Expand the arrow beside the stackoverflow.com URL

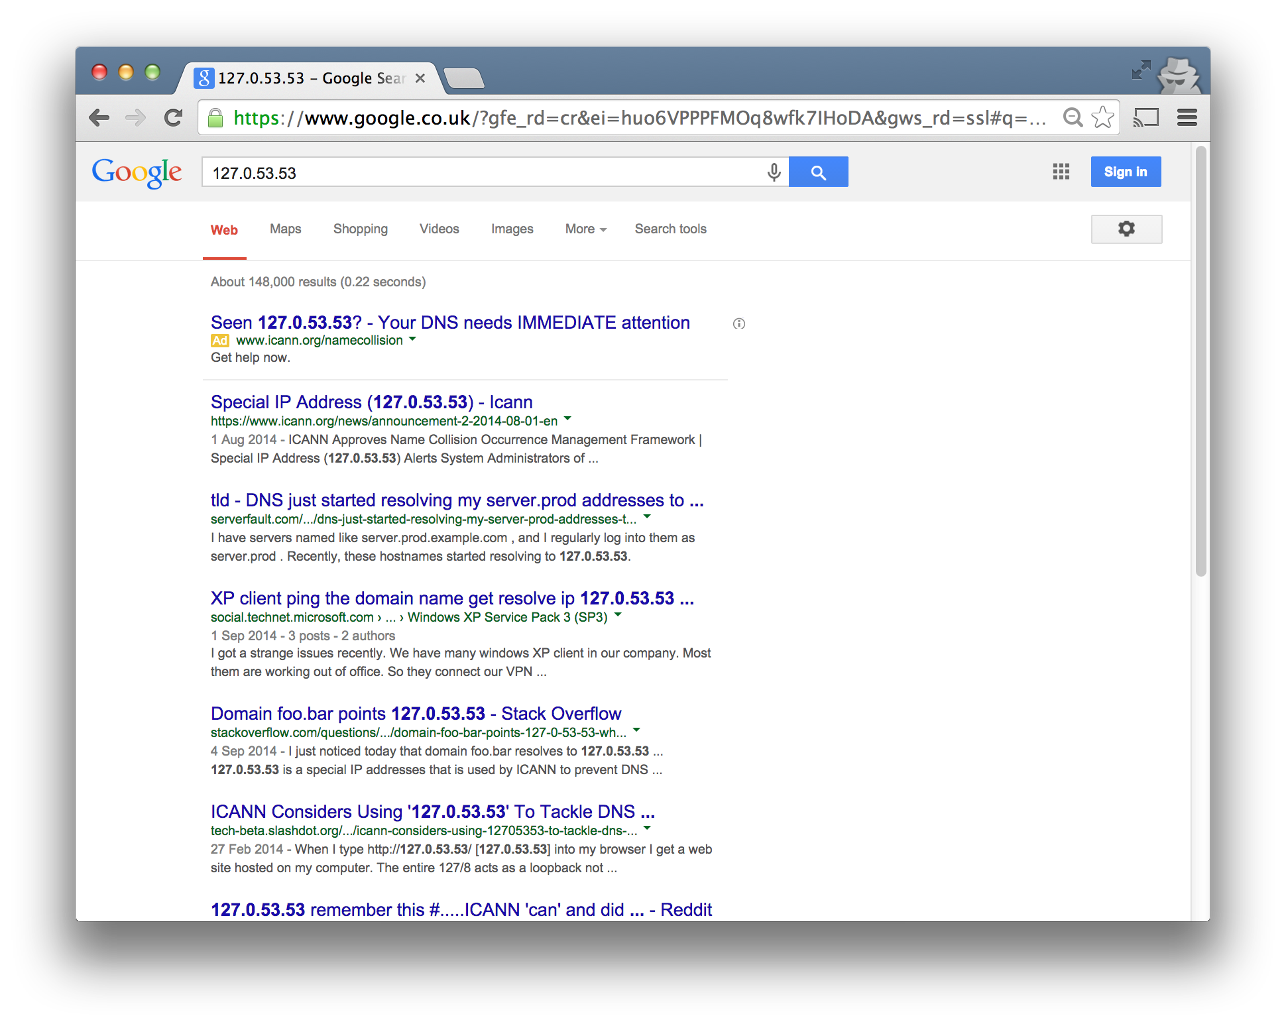point(637,732)
